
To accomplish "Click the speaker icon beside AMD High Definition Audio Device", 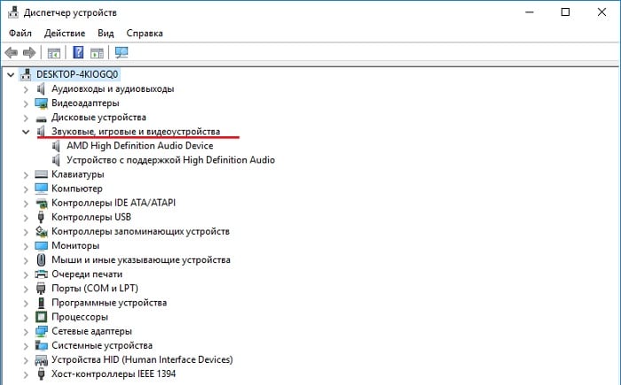I will pos(58,145).
